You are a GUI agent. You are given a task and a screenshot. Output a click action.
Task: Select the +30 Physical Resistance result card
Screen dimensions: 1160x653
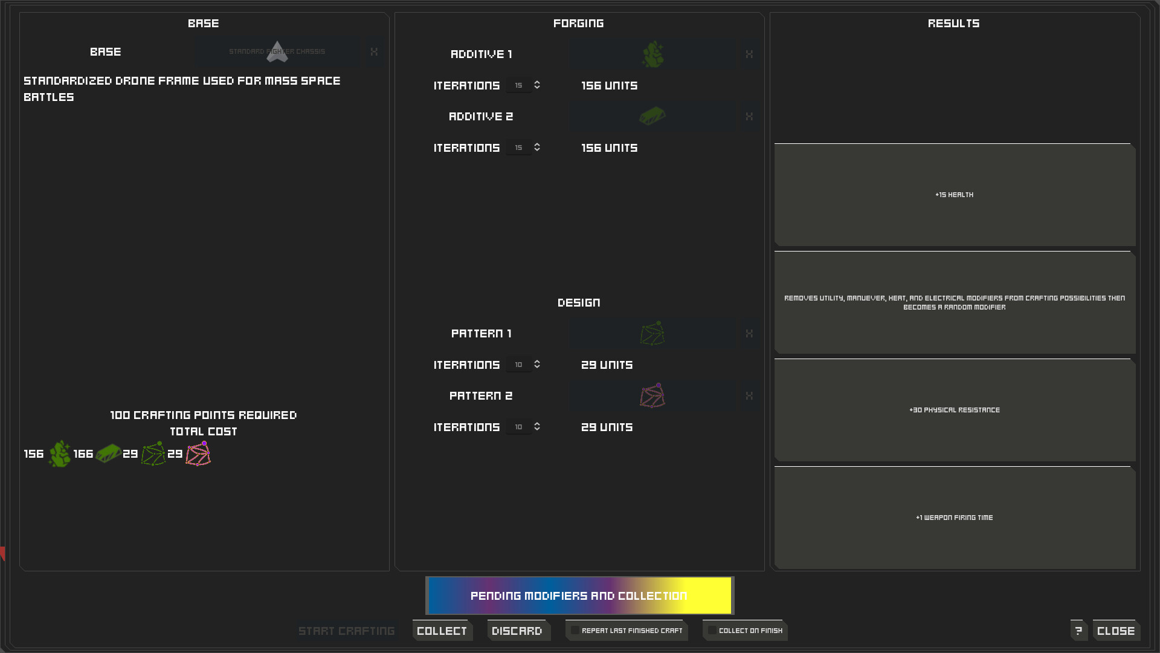click(x=955, y=410)
